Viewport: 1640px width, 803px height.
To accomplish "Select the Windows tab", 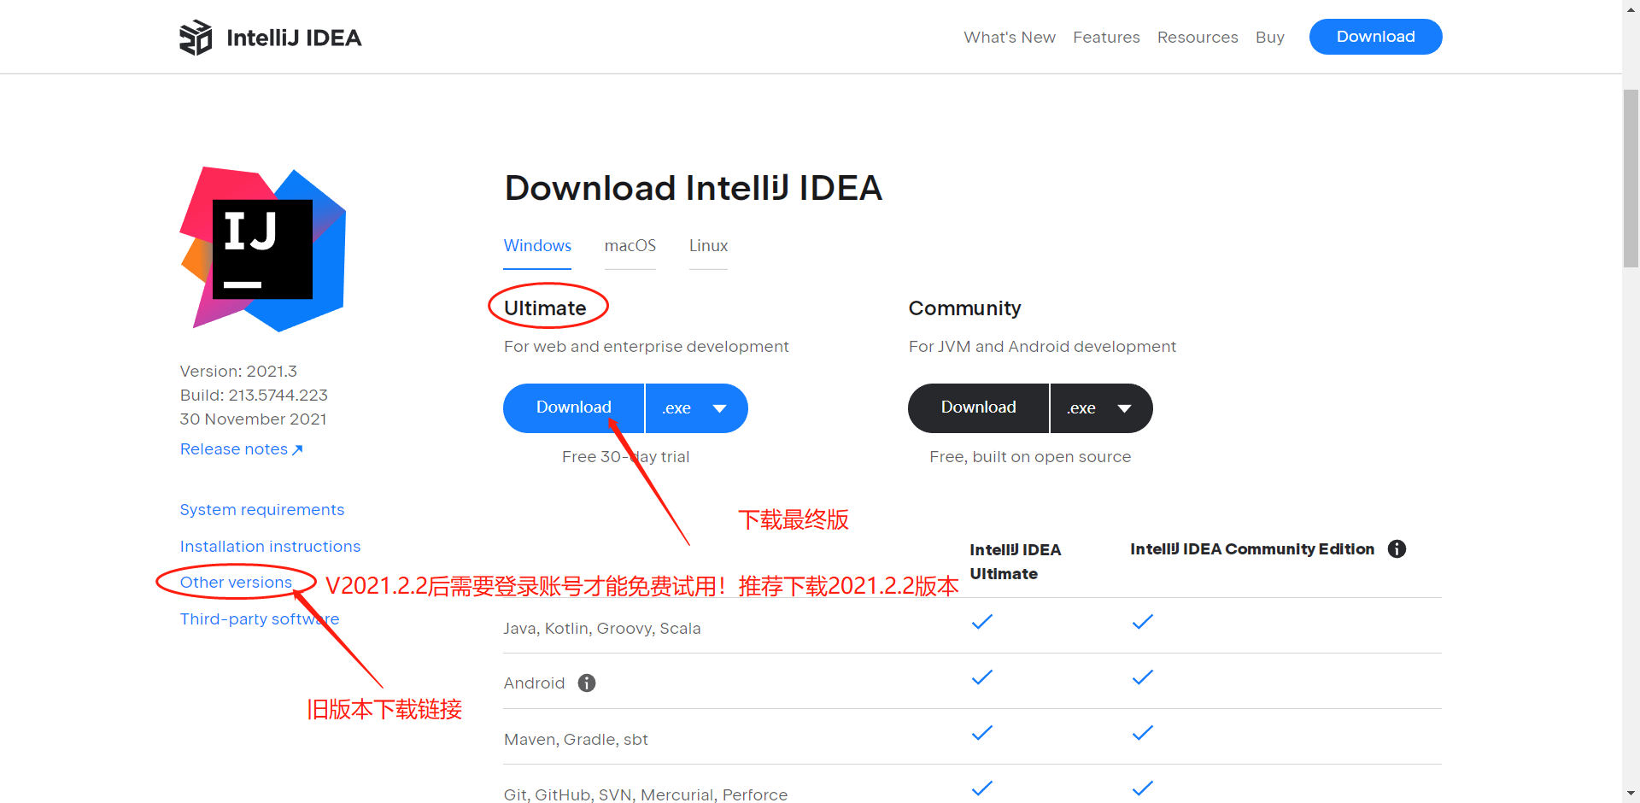I will point(537,245).
